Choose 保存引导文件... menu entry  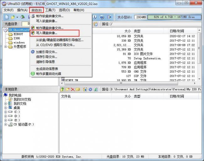61,57
